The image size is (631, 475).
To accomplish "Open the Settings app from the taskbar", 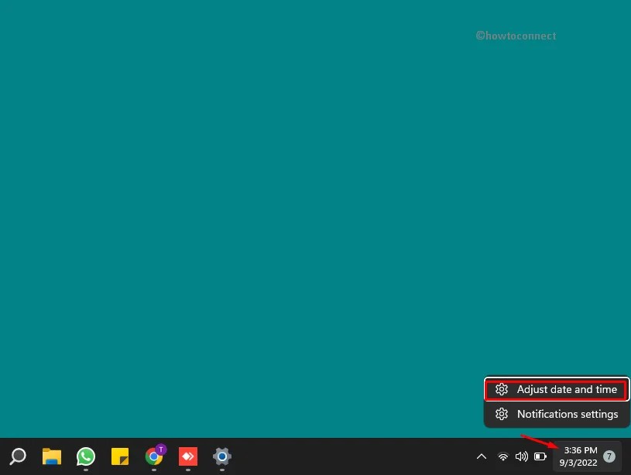I will pyautogui.click(x=221, y=456).
